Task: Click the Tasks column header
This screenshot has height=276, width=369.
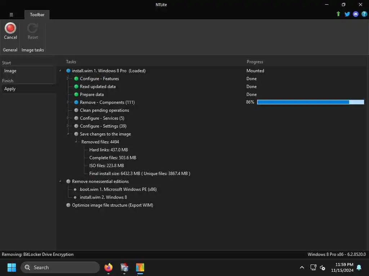Action: point(71,62)
